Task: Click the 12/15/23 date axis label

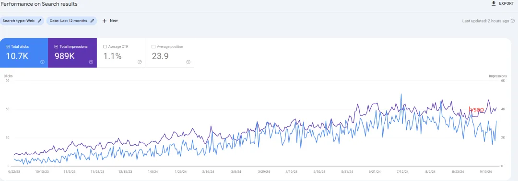Action: tap(126, 171)
